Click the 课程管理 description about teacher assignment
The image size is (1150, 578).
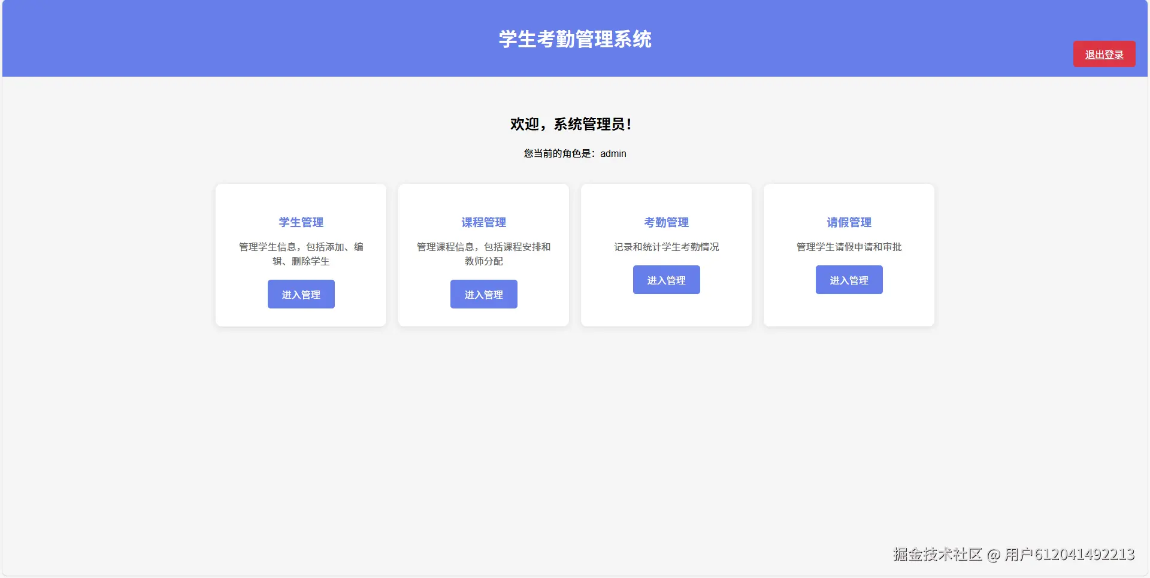coord(483,254)
